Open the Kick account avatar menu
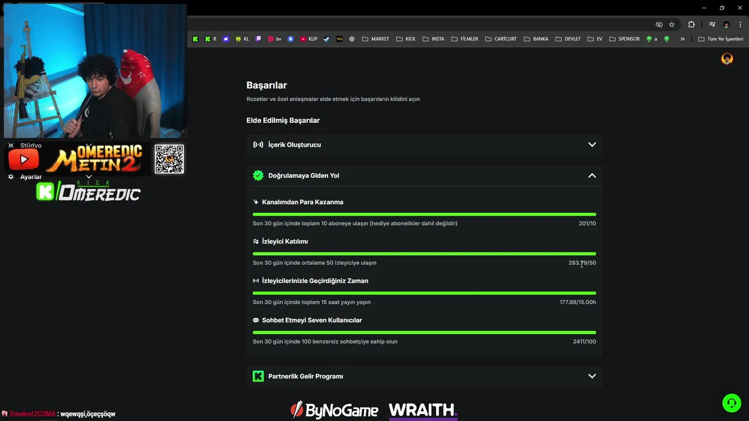This screenshot has width=749, height=421. tap(727, 58)
